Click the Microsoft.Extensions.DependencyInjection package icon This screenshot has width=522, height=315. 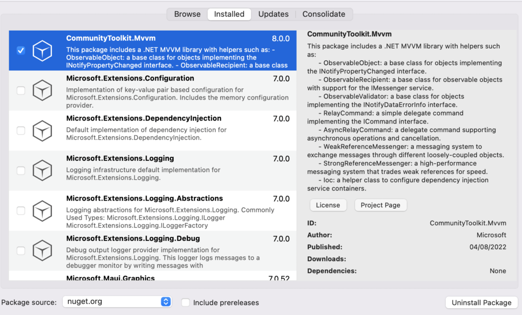coord(42,131)
